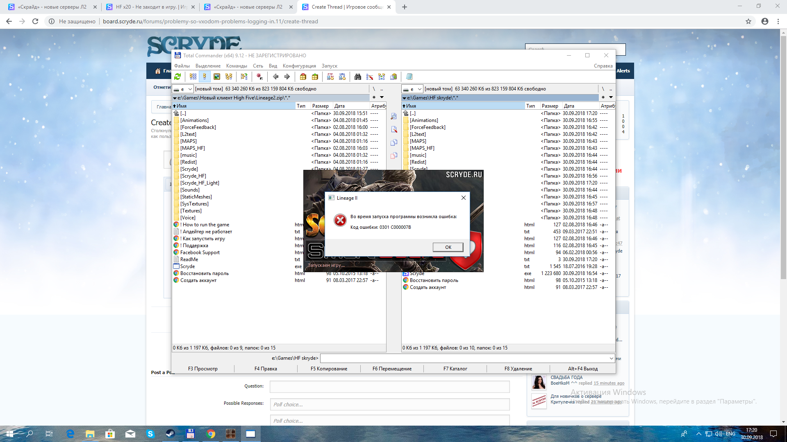The image size is (787, 442).
Task: Toggle thumbnail view mode
Action: (217, 77)
